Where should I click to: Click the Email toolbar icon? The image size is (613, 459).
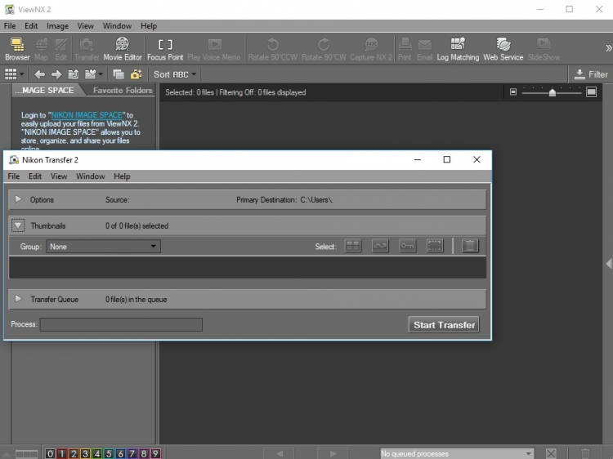click(x=424, y=49)
